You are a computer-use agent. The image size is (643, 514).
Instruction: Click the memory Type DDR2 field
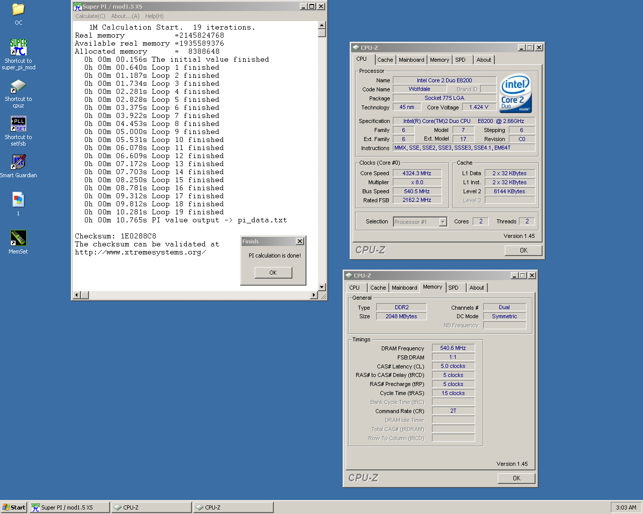point(401,307)
